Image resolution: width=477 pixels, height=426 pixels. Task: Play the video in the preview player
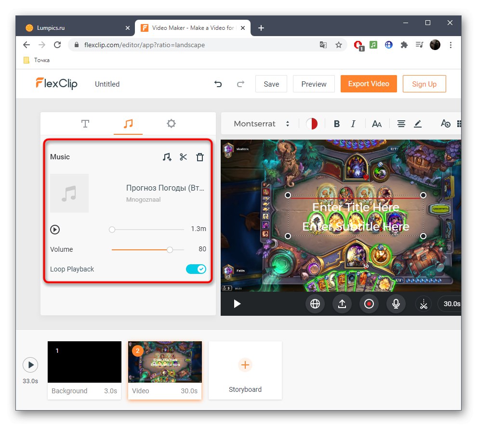pyautogui.click(x=237, y=304)
